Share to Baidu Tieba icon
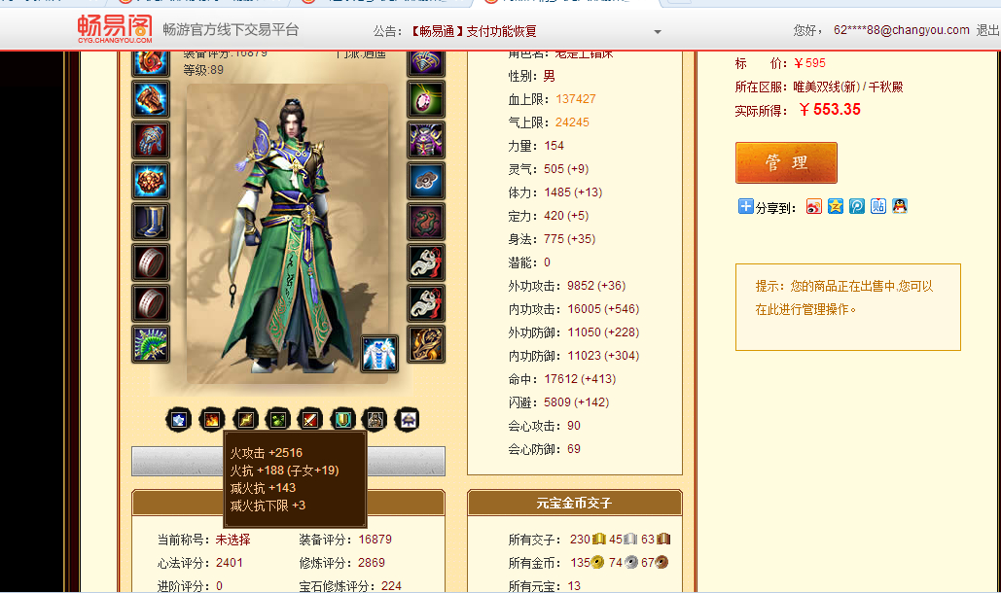The height and width of the screenshot is (593, 1001). (x=878, y=206)
